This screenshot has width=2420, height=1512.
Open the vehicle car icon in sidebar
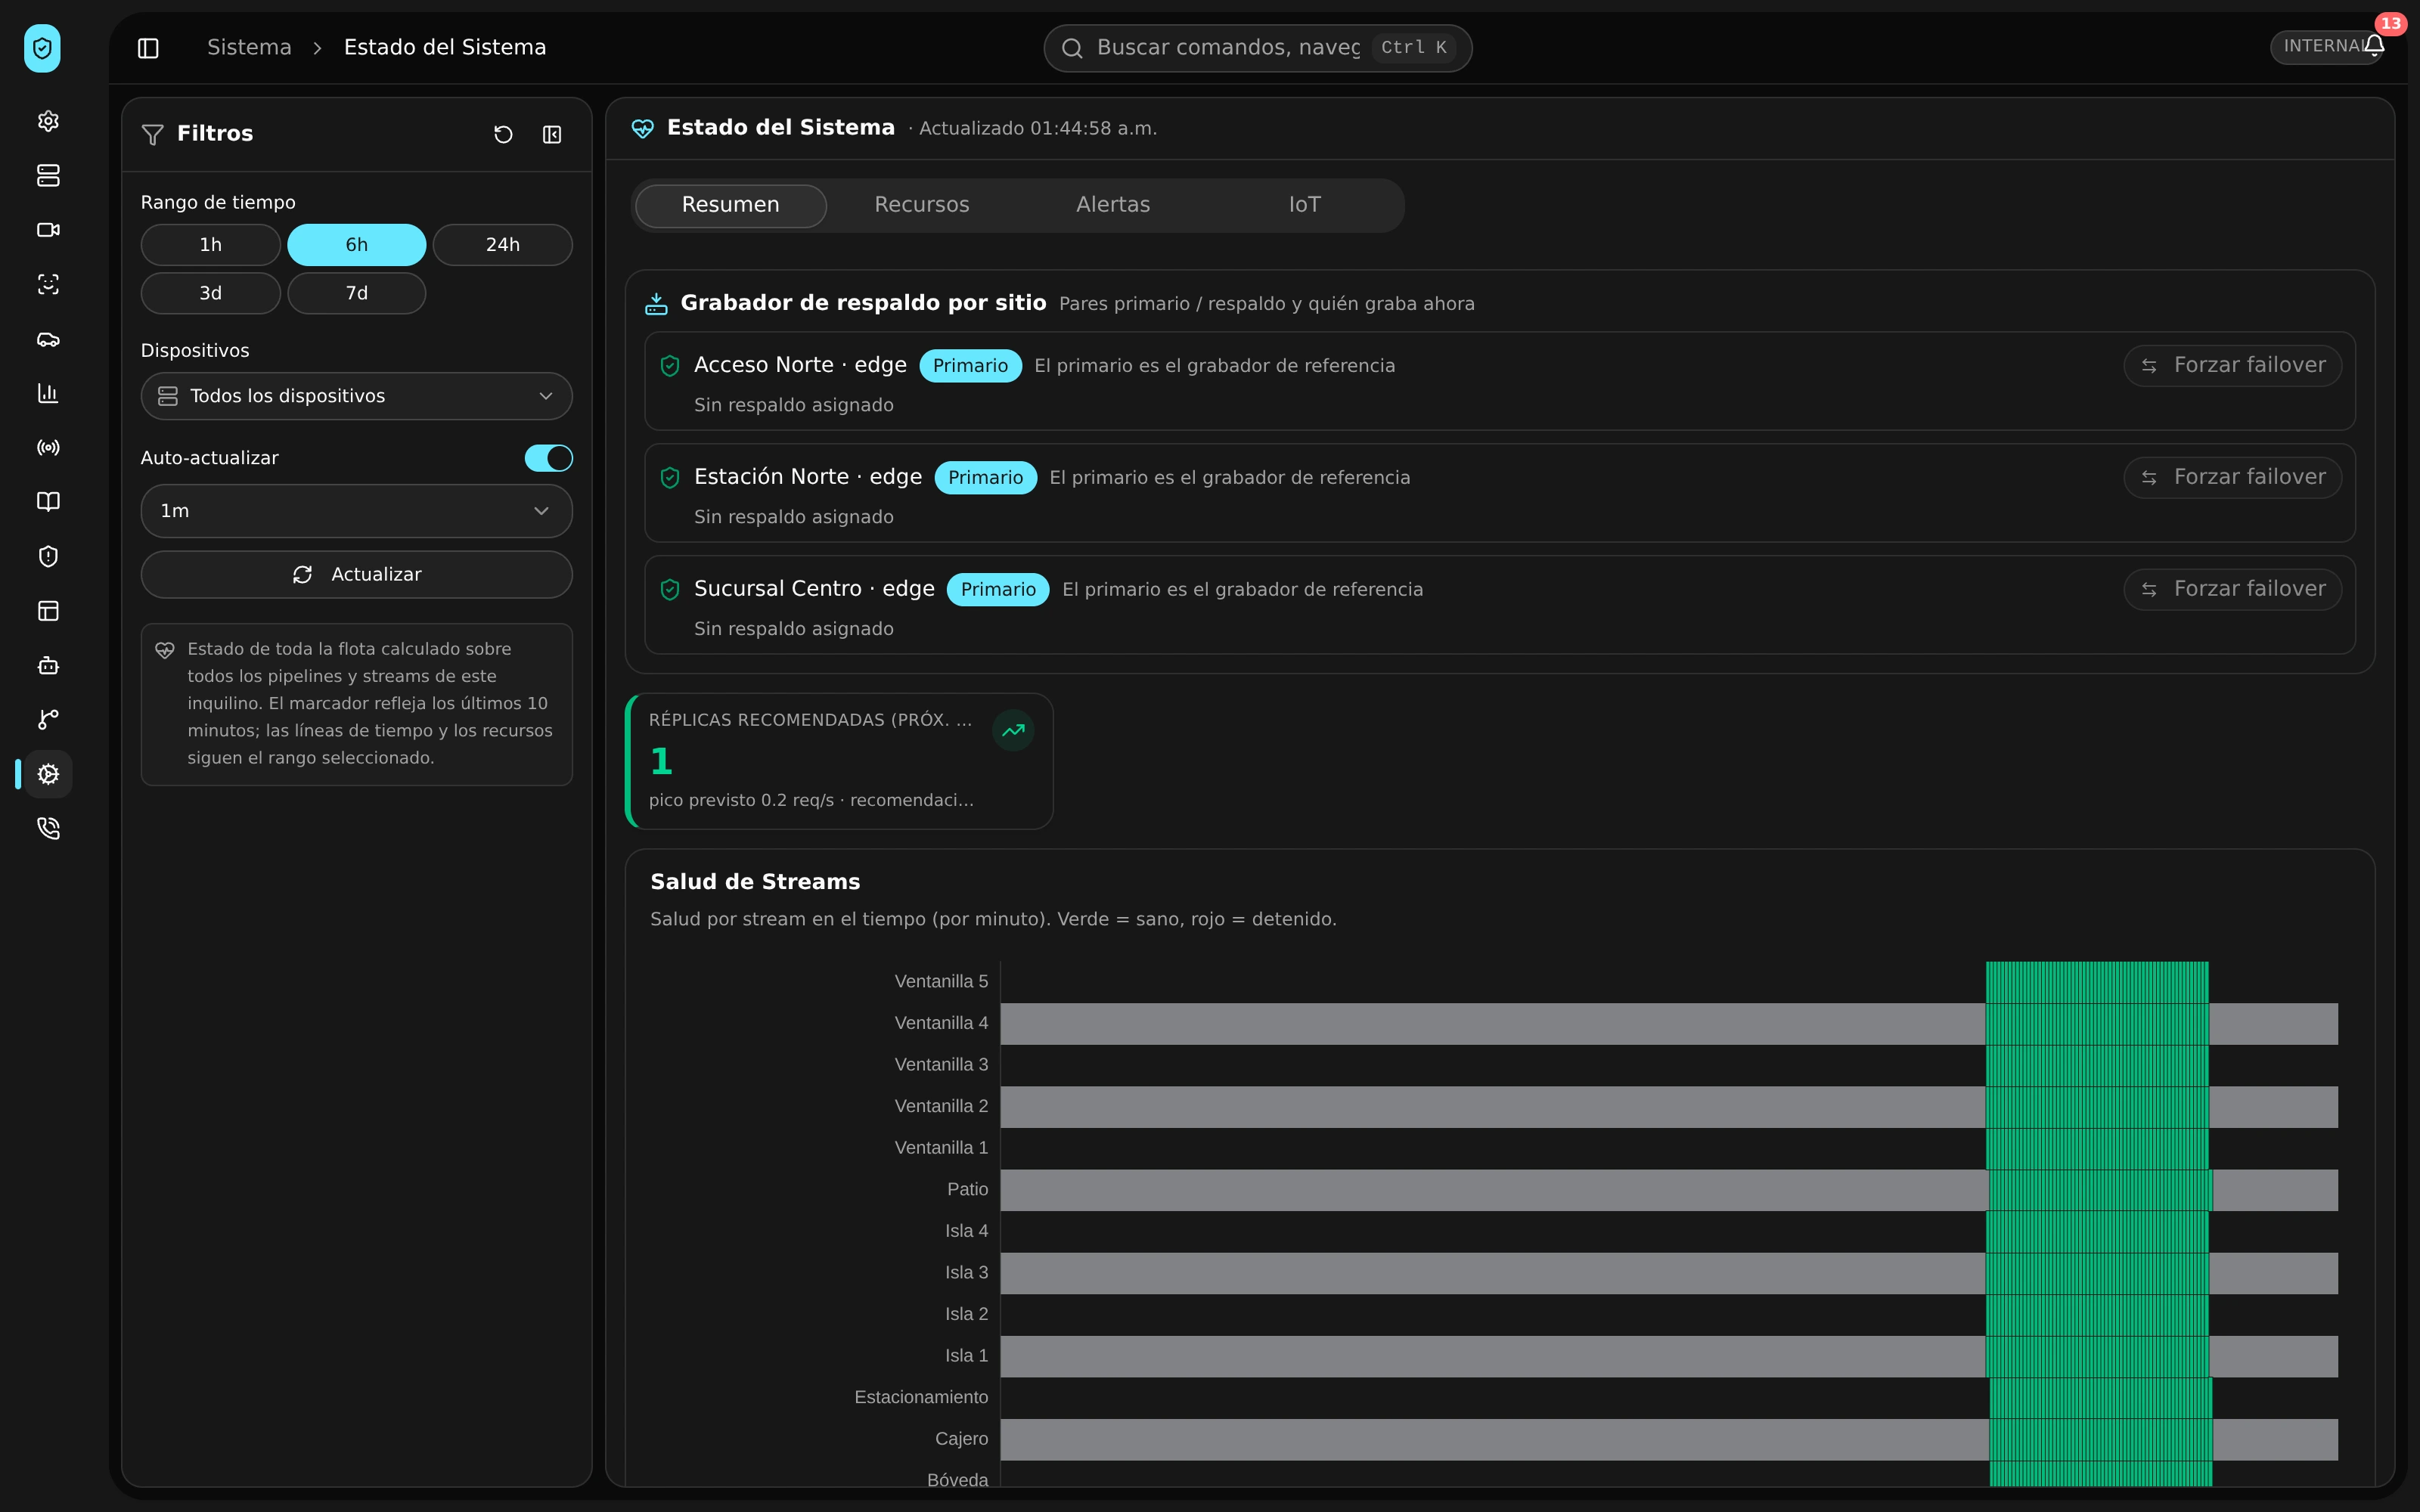click(48, 339)
